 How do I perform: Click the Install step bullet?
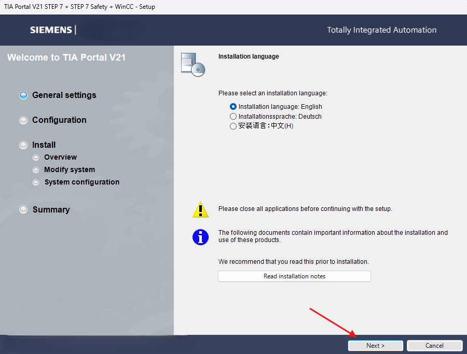23,145
